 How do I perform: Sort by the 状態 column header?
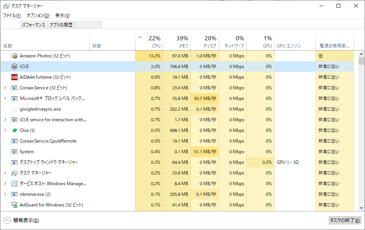pyautogui.click(x=112, y=42)
